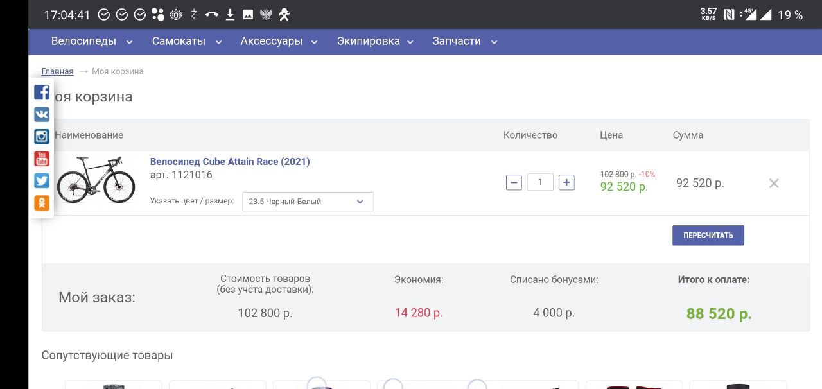Tap the status bar clock 17:04:41

[67, 15]
